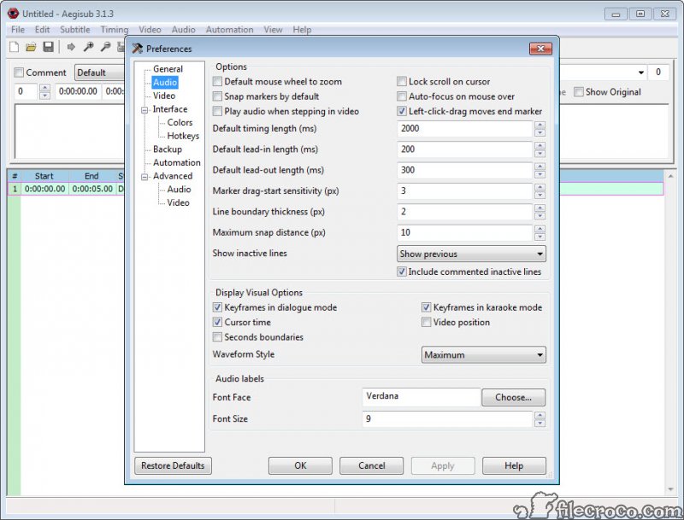Open the Video menu

click(150, 30)
